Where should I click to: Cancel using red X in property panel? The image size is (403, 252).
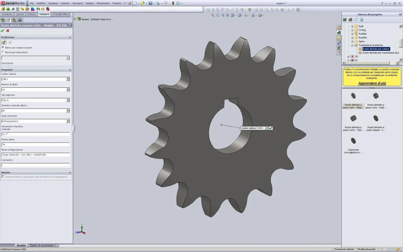pos(8,31)
